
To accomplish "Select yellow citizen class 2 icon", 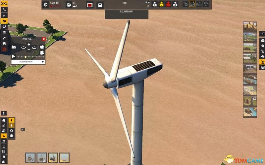I will (x=161, y=4).
